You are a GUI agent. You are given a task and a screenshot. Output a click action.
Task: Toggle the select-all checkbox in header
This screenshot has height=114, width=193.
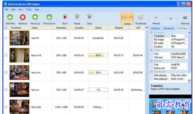[x=6, y=28]
